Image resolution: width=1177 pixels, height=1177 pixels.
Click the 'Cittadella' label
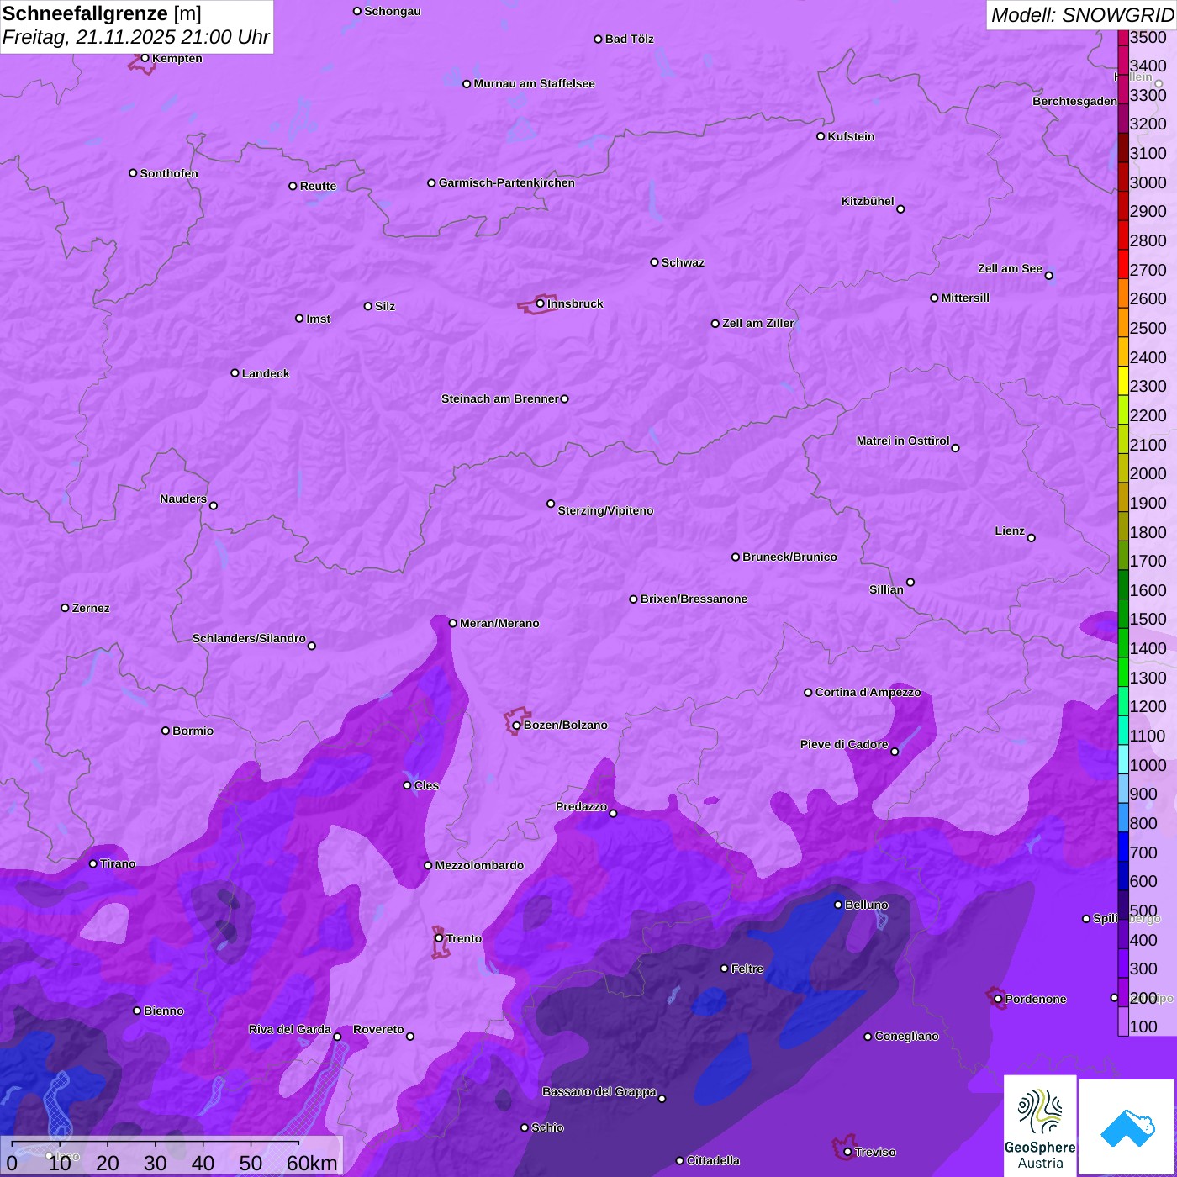point(714,1160)
